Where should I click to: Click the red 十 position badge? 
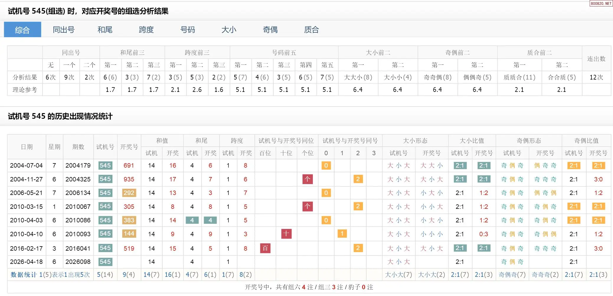286,234
